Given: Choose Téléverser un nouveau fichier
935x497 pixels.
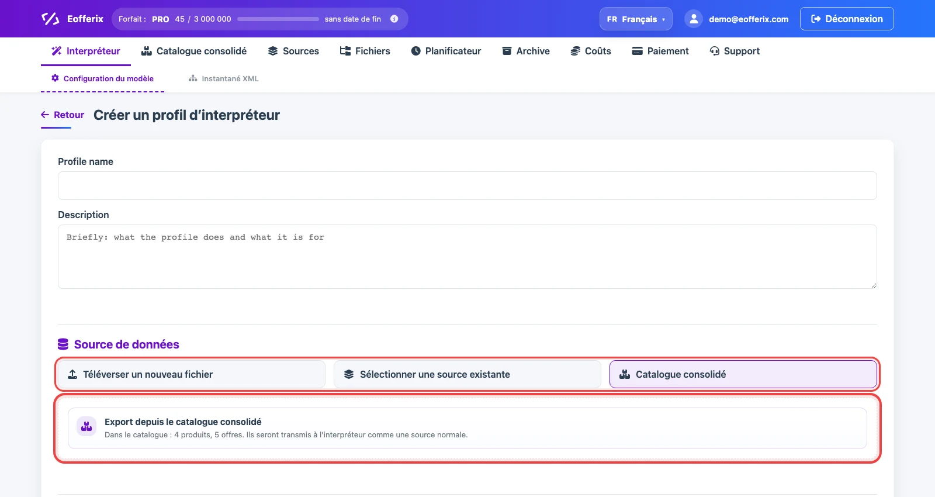Looking at the screenshot, I should (x=191, y=374).
